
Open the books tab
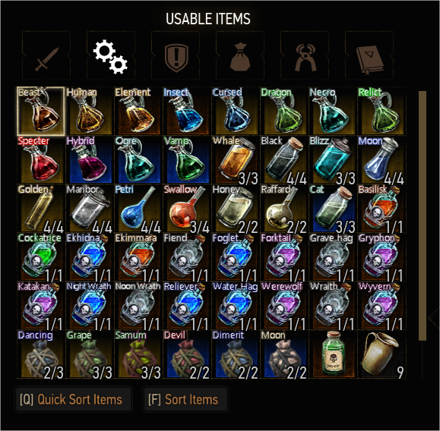369,55
